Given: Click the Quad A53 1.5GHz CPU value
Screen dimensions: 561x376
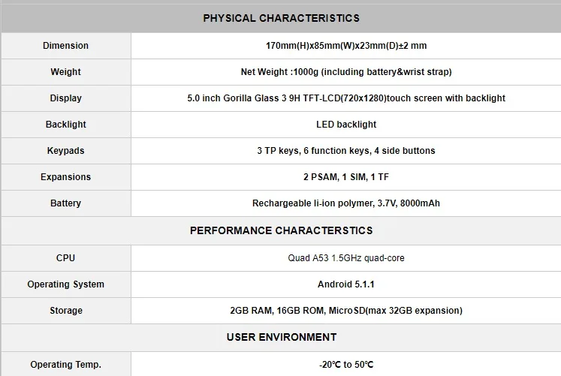Looking at the screenshot, I should tap(346, 258).
